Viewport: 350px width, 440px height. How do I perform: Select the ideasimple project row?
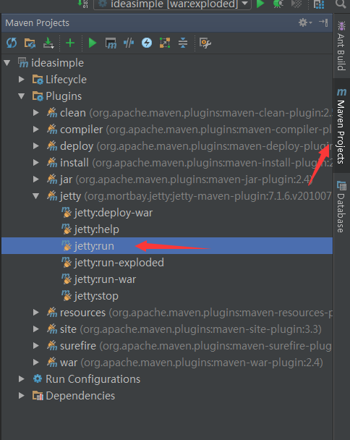[167, 63]
